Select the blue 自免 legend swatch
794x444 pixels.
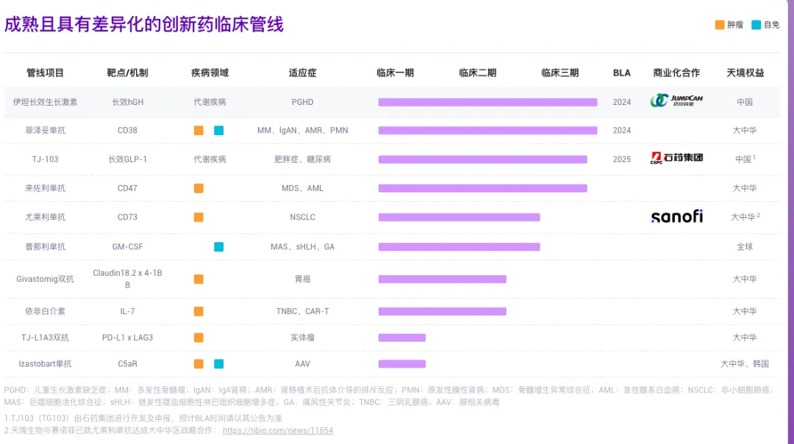[756, 25]
